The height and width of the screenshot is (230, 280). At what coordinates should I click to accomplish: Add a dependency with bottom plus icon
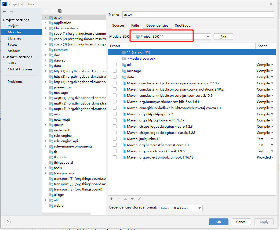tap(111, 199)
